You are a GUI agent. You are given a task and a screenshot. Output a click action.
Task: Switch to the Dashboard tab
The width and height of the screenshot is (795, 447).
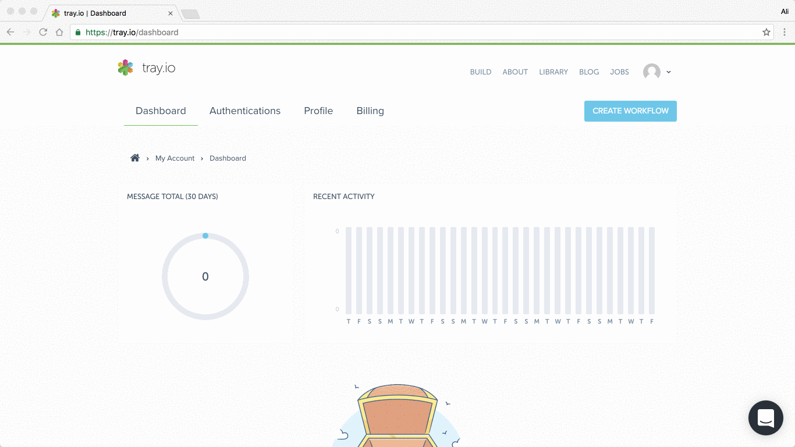click(x=161, y=111)
